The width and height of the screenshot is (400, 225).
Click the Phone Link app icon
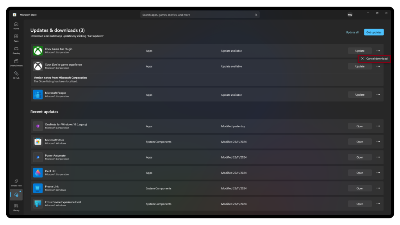[38, 188]
